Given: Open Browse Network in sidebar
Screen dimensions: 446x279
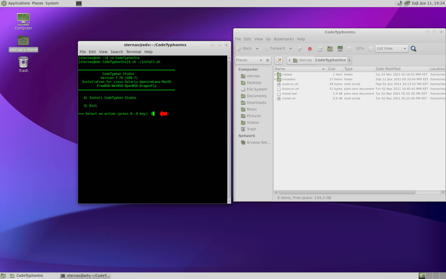Looking at the screenshot, I should pos(256,142).
